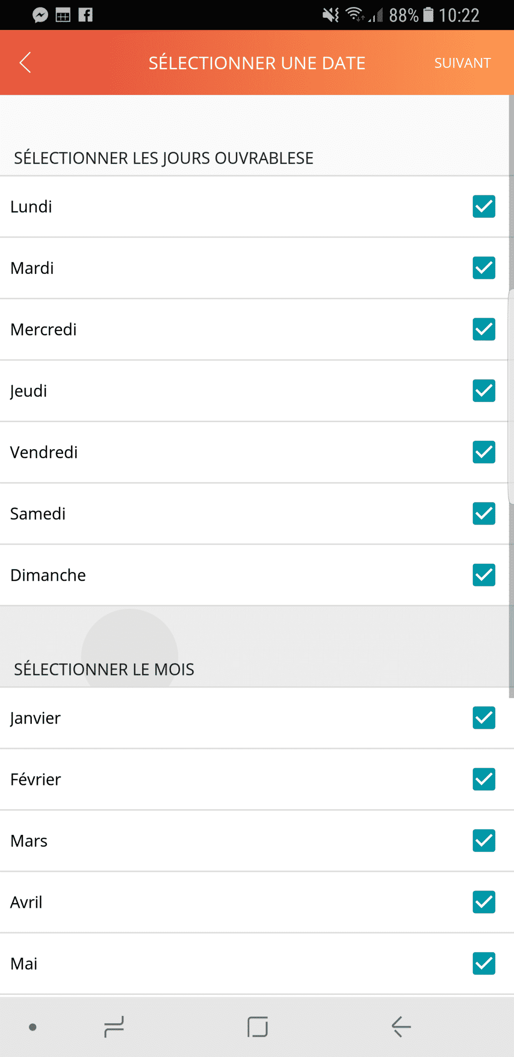Tap the Facebook notification icon
This screenshot has height=1057, width=514.
[86, 15]
